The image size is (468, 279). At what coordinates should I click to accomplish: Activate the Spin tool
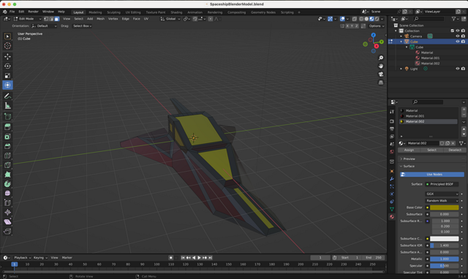(7, 184)
